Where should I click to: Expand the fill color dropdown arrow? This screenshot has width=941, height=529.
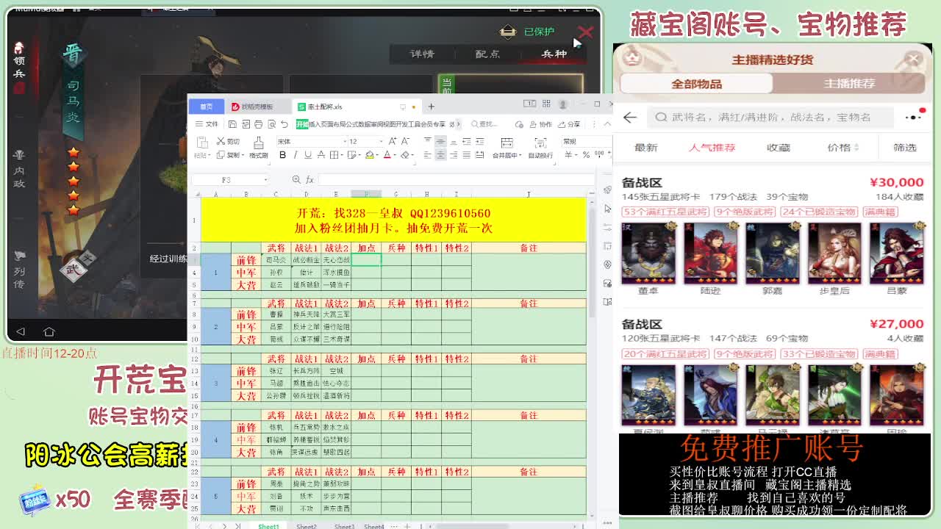click(x=377, y=155)
